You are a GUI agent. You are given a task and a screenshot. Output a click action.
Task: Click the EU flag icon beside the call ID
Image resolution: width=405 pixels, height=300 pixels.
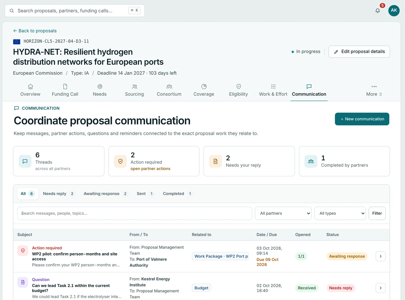[x=17, y=41]
